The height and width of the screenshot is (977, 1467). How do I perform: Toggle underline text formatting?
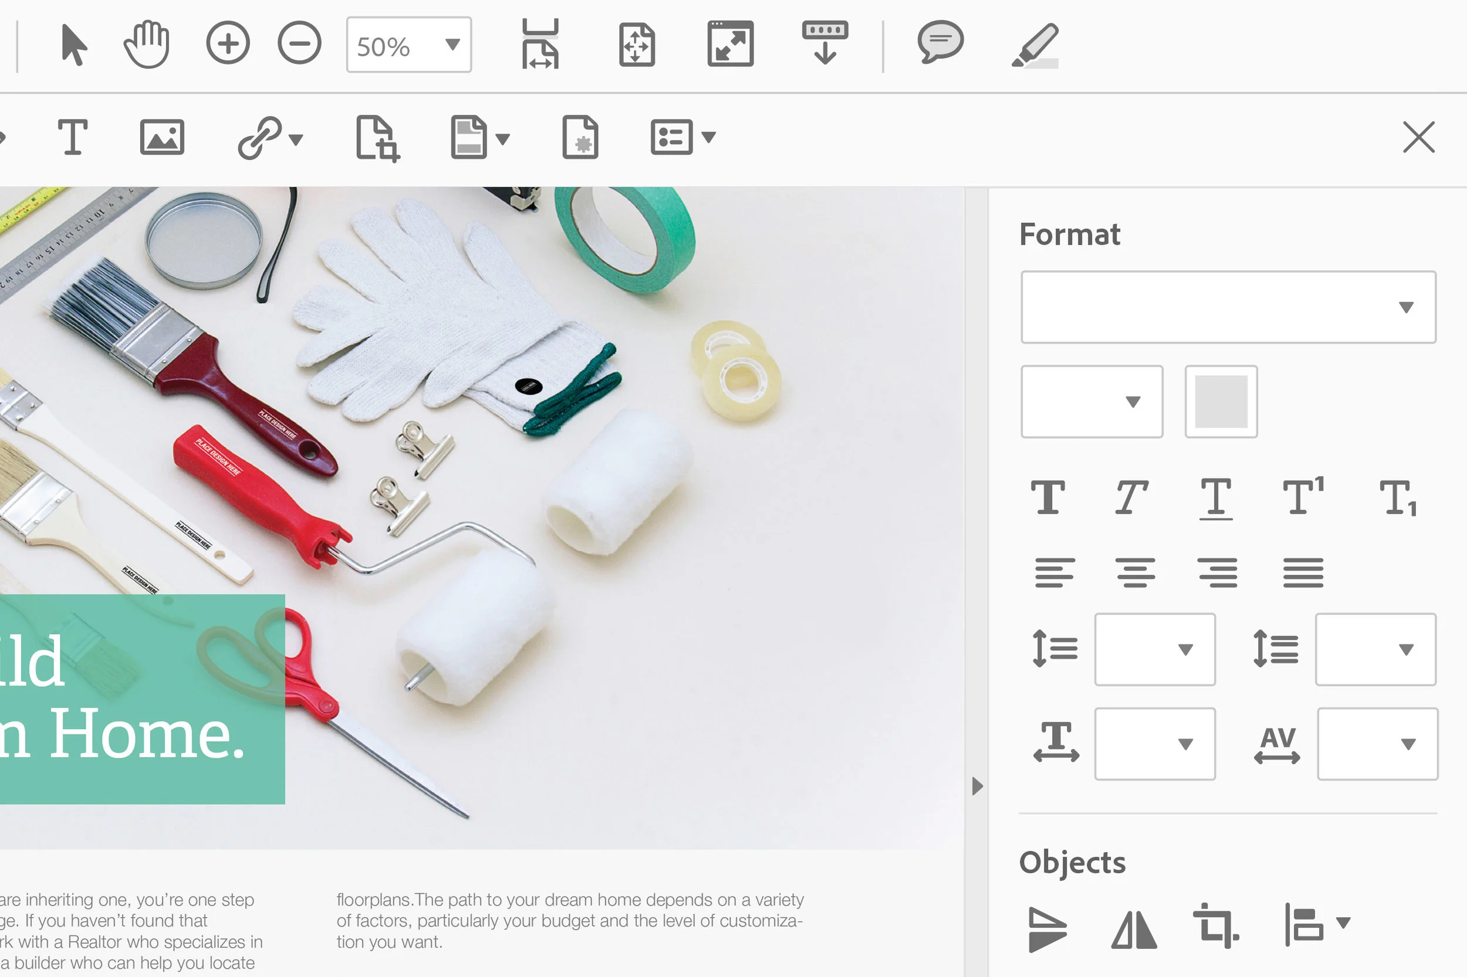pos(1215,498)
